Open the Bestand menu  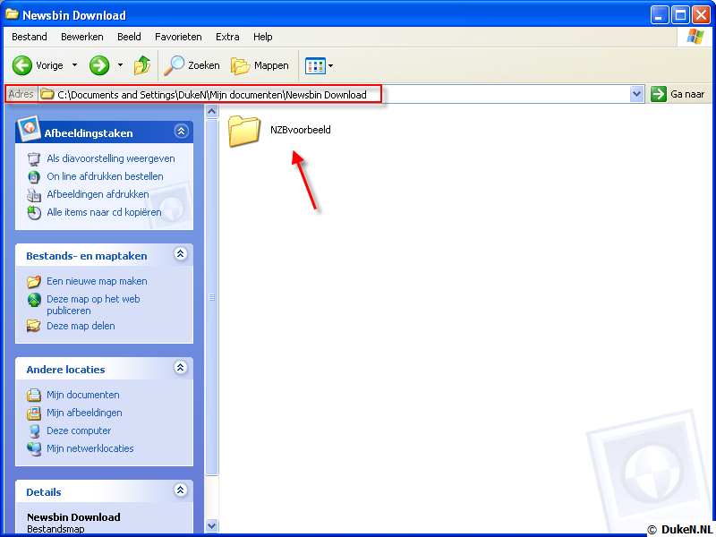point(30,37)
